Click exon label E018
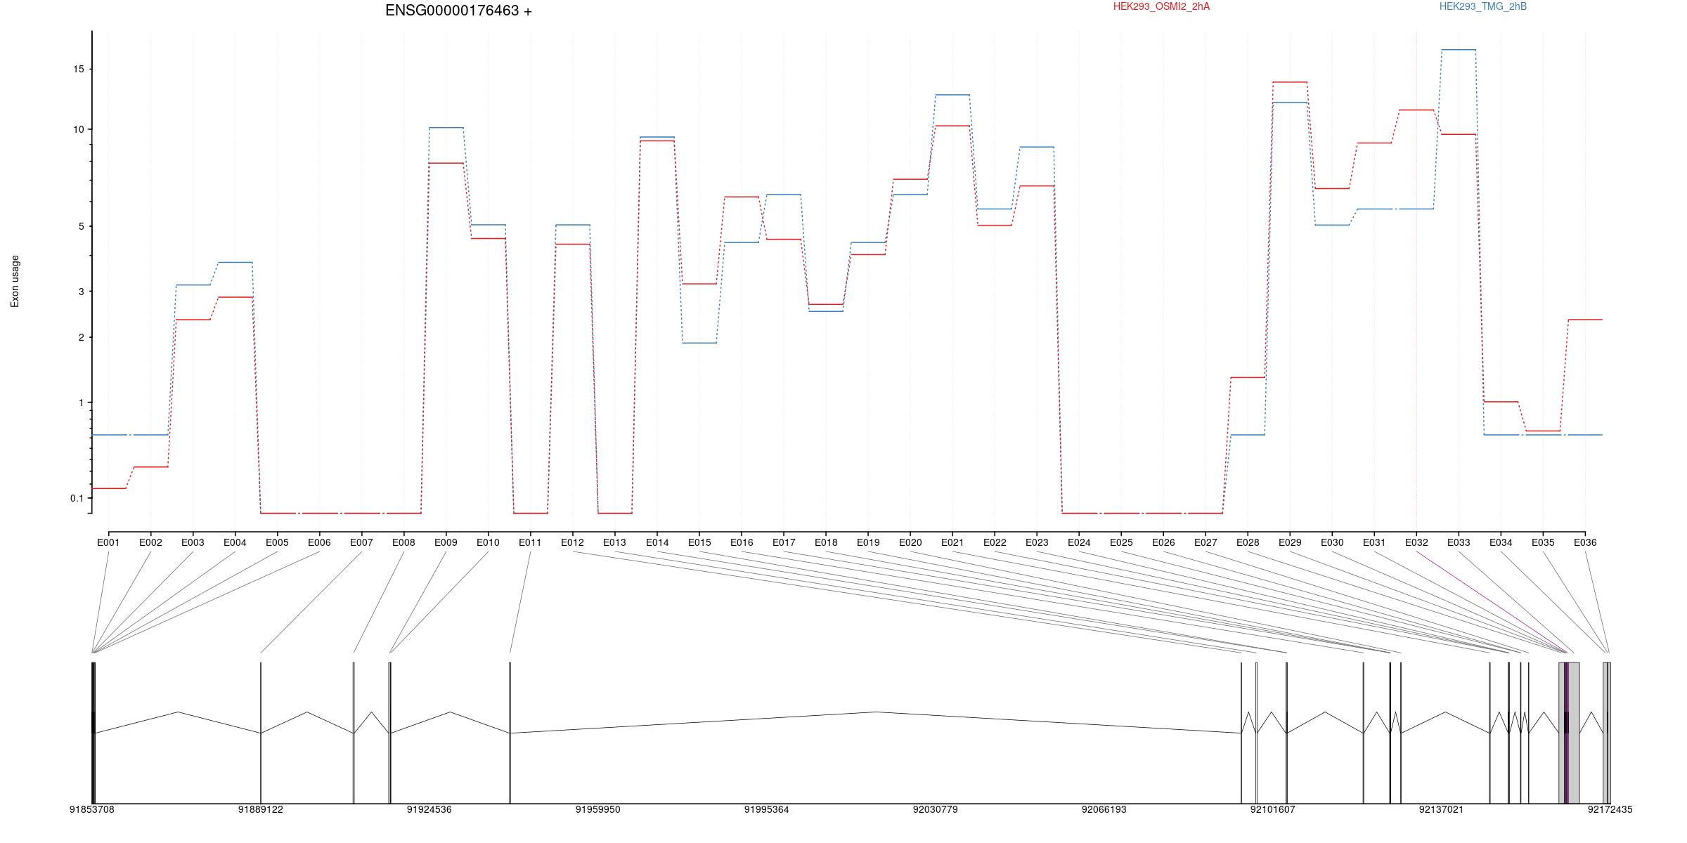The height and width of the screenshot is (843, 1687). 826,542
